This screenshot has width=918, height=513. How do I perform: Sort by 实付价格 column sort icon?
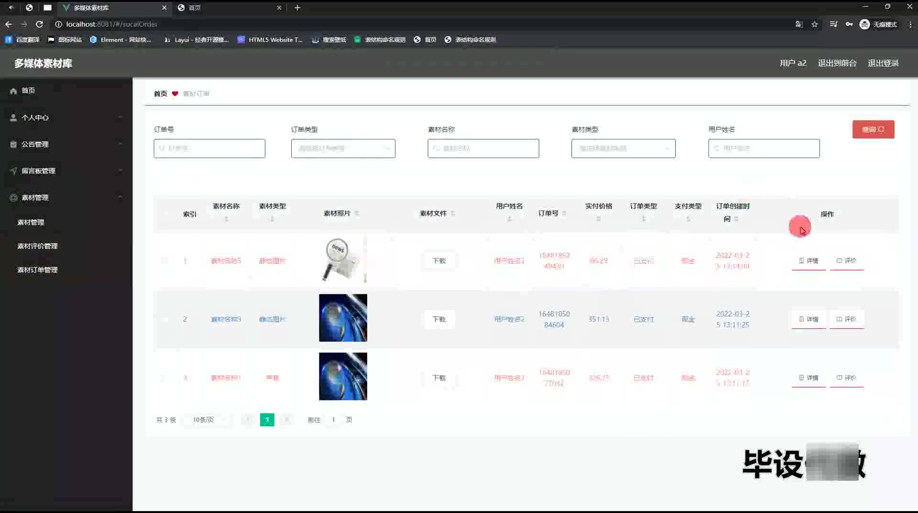pos(599,219)
